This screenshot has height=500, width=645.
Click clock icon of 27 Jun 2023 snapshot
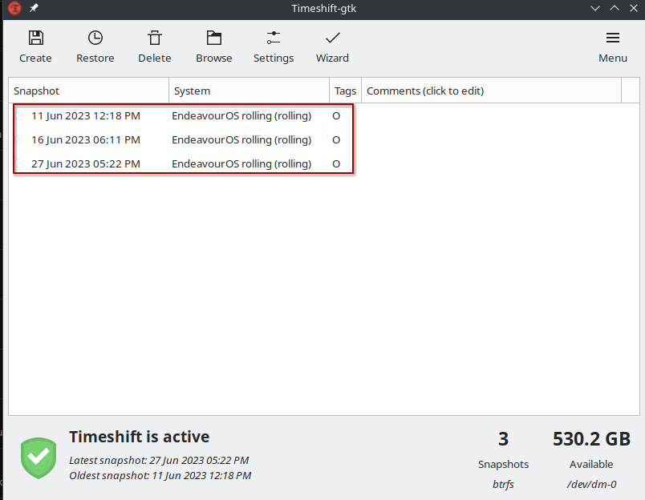click(20, 163)
